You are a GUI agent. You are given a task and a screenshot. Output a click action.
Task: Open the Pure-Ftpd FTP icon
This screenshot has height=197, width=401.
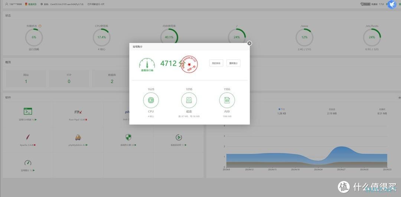(x=78, y=112)
